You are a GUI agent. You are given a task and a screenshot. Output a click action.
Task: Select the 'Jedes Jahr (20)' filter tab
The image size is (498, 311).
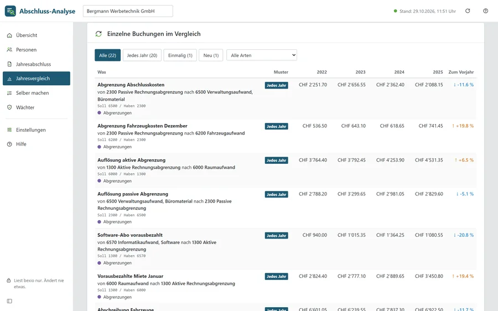(x=142, y=55)
